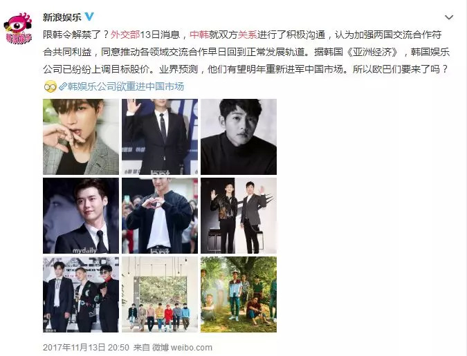The width and height of the screenshot is (467, 356).
Task: Click the 2017年11月13日 20:50 timestamp
Action: (86, 348)
